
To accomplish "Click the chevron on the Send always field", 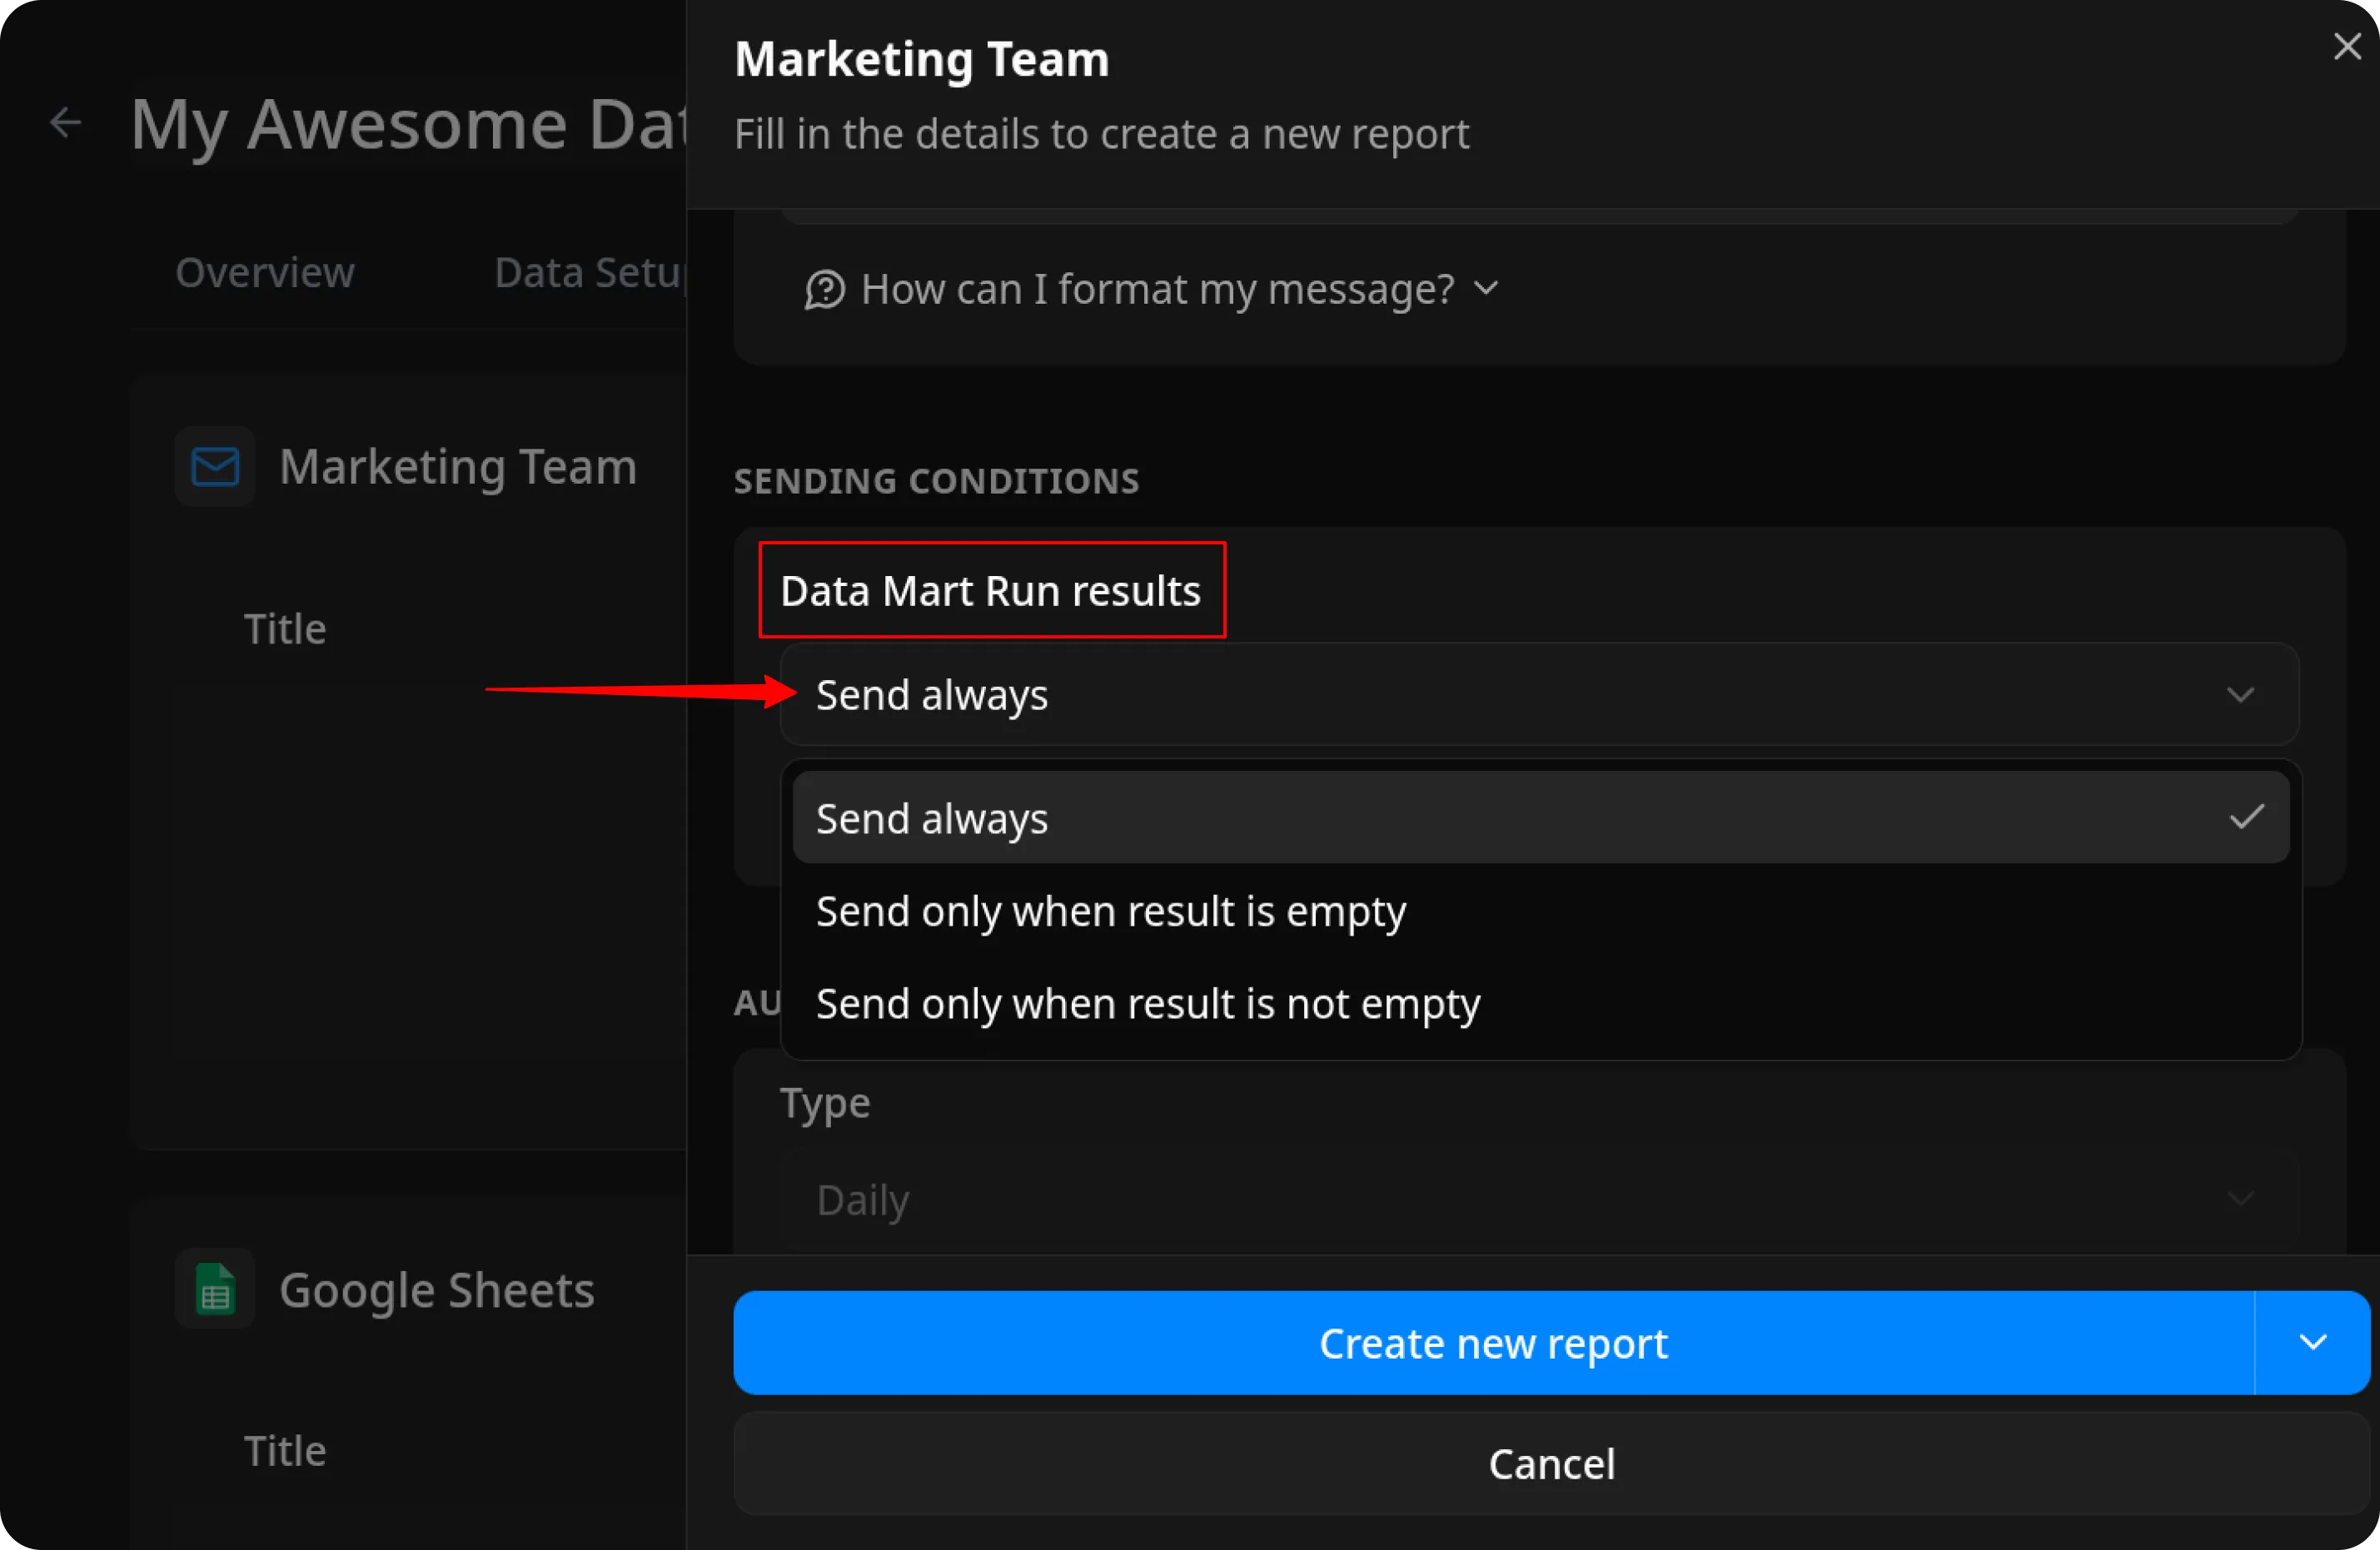I will 2240,694.
